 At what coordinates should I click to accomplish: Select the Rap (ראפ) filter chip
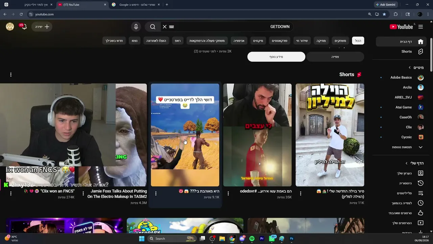click(178, 41)
